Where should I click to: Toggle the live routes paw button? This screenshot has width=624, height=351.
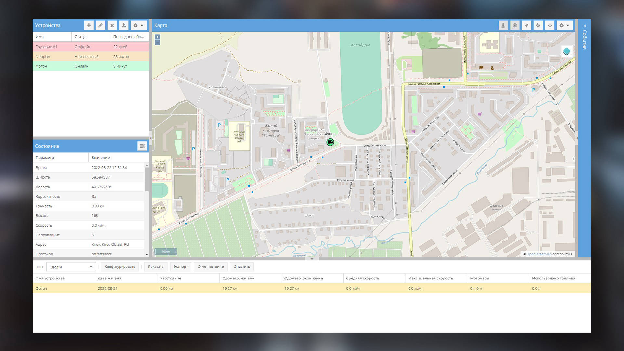[x=538, y=25]
